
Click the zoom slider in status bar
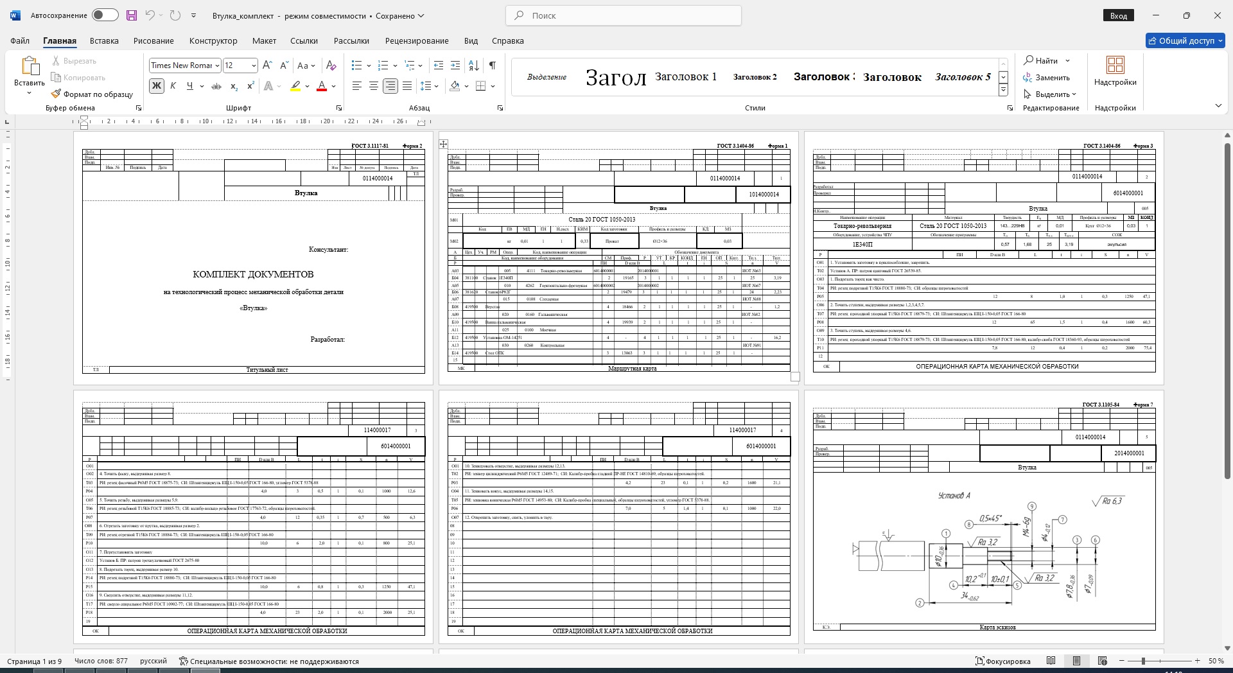coord(1143,661)
